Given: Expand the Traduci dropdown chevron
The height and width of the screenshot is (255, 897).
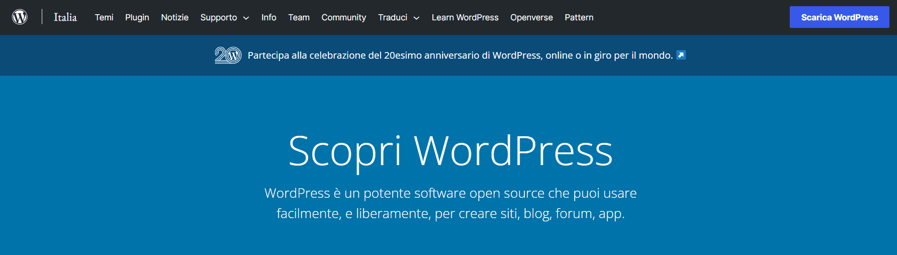Looking at the screenshot, I should click(x=416, y=18).
